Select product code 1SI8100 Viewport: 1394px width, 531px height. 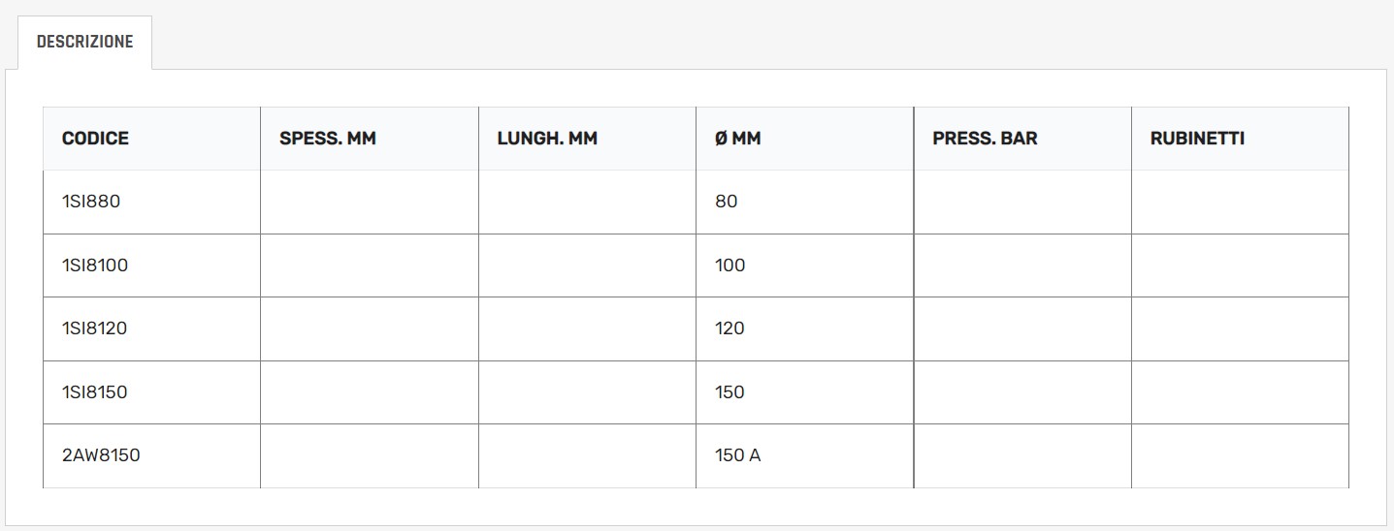pyautogui.click(x=95, y=265)
